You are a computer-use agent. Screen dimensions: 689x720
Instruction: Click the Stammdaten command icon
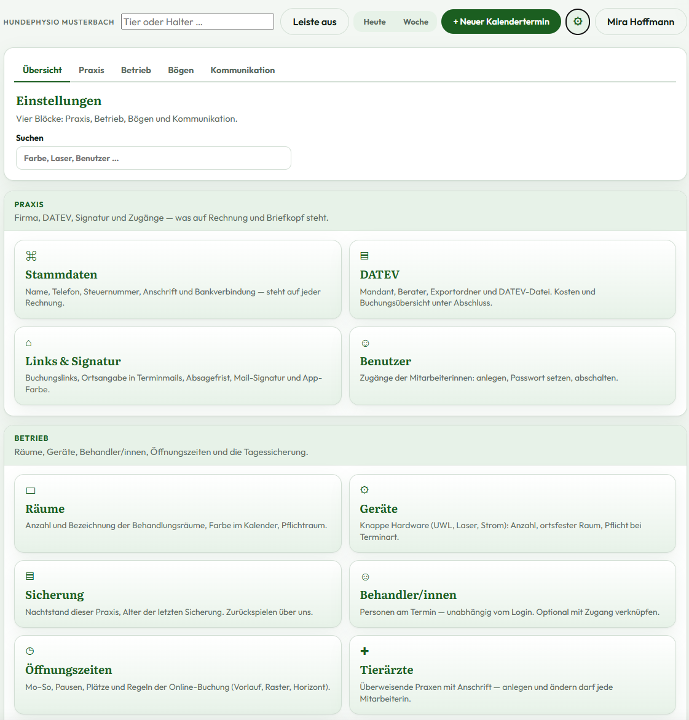(x=31, y=256)
